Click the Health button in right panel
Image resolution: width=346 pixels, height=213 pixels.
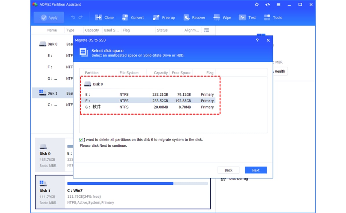pos(280,71)
